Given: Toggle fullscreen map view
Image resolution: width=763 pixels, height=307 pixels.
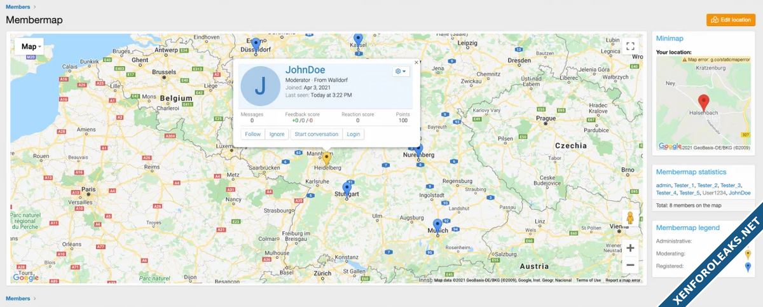Looking at the screenshot, I should point(630,46).
